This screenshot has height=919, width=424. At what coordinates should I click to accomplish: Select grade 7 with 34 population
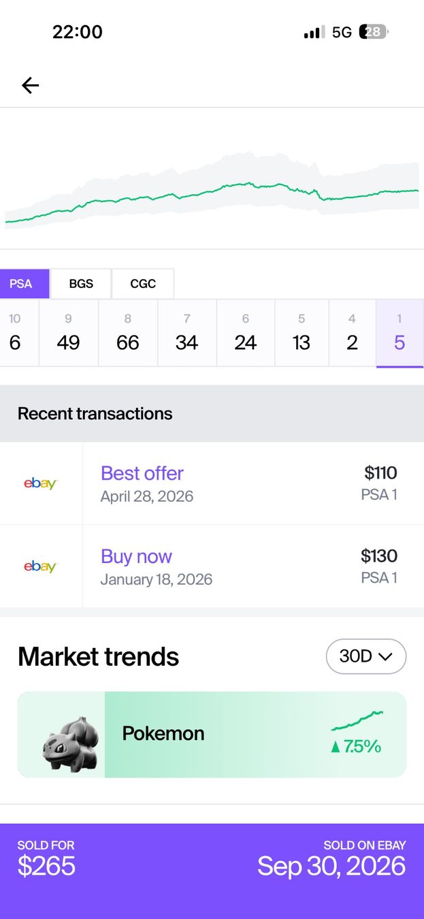click(x=187, y=334)
